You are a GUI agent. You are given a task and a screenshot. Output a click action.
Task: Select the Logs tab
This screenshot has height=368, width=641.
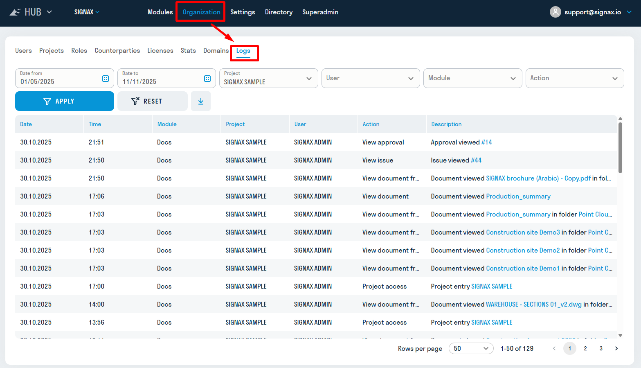pyautogui.click(x=243, y=51)
